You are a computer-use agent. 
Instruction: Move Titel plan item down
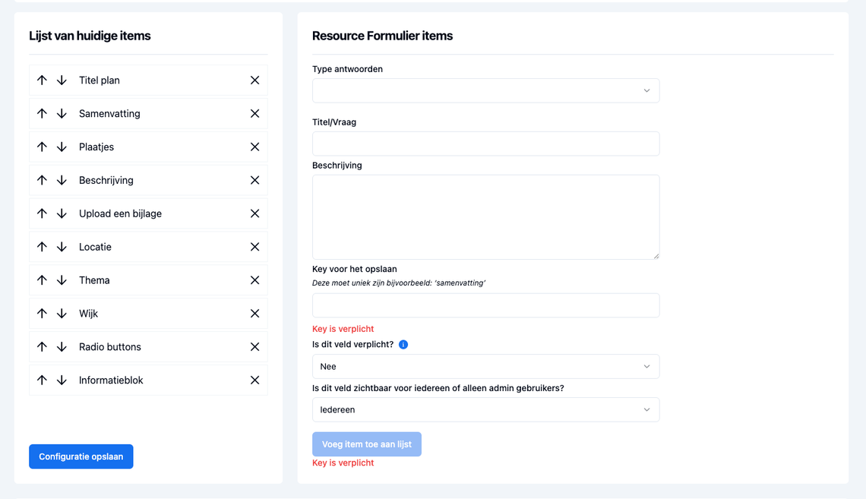click(62, 80)
